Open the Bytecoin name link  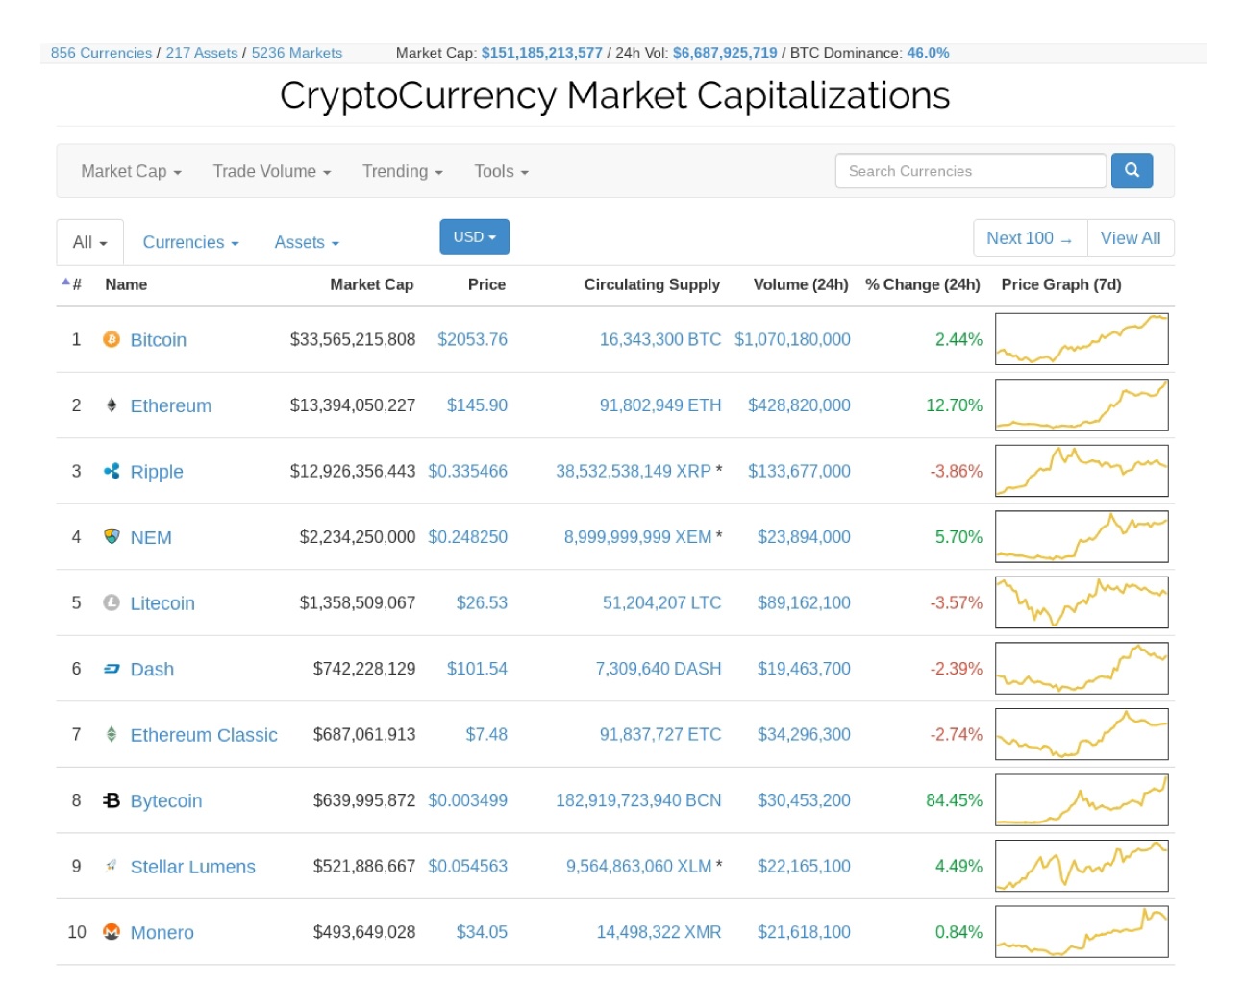[x=166, y=800]
